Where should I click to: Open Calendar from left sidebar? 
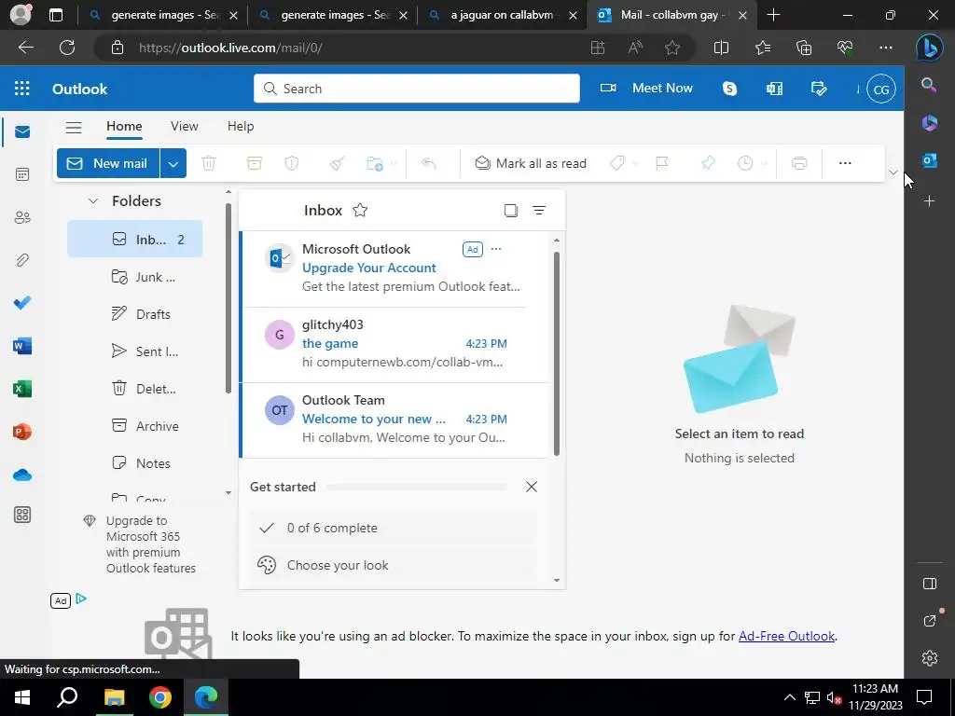[22, 174]
